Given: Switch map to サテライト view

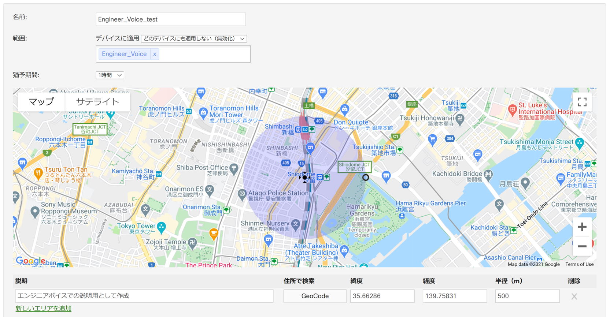Looking at the screenshot, I should (x=97, y=102).
